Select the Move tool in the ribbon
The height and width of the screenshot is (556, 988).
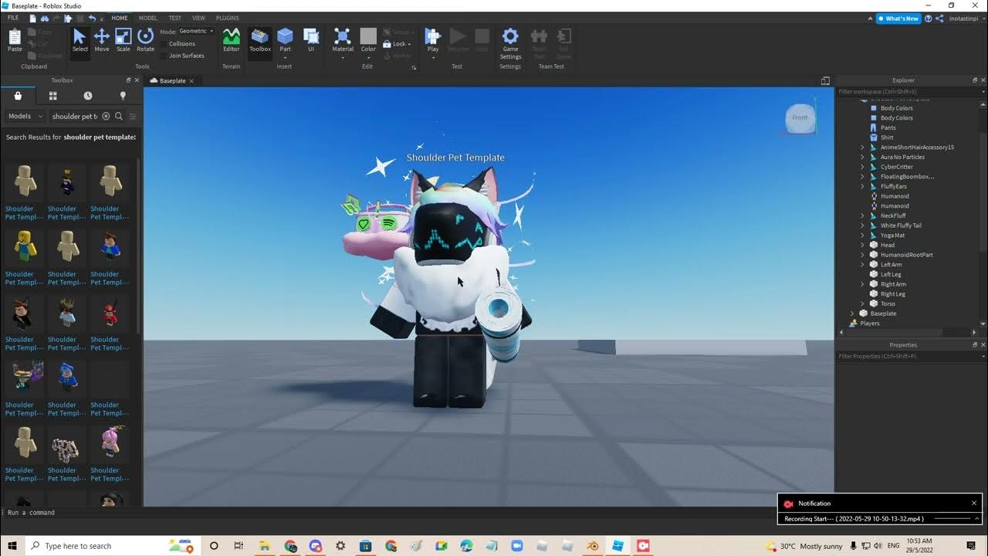coord(101,40)
